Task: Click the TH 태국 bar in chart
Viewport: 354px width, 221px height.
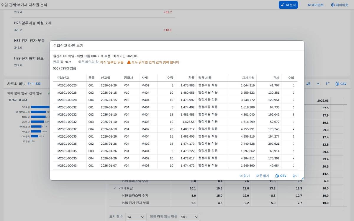Action: click(38, 117)
